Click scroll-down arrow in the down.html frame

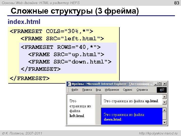click(x=164, y=122)
